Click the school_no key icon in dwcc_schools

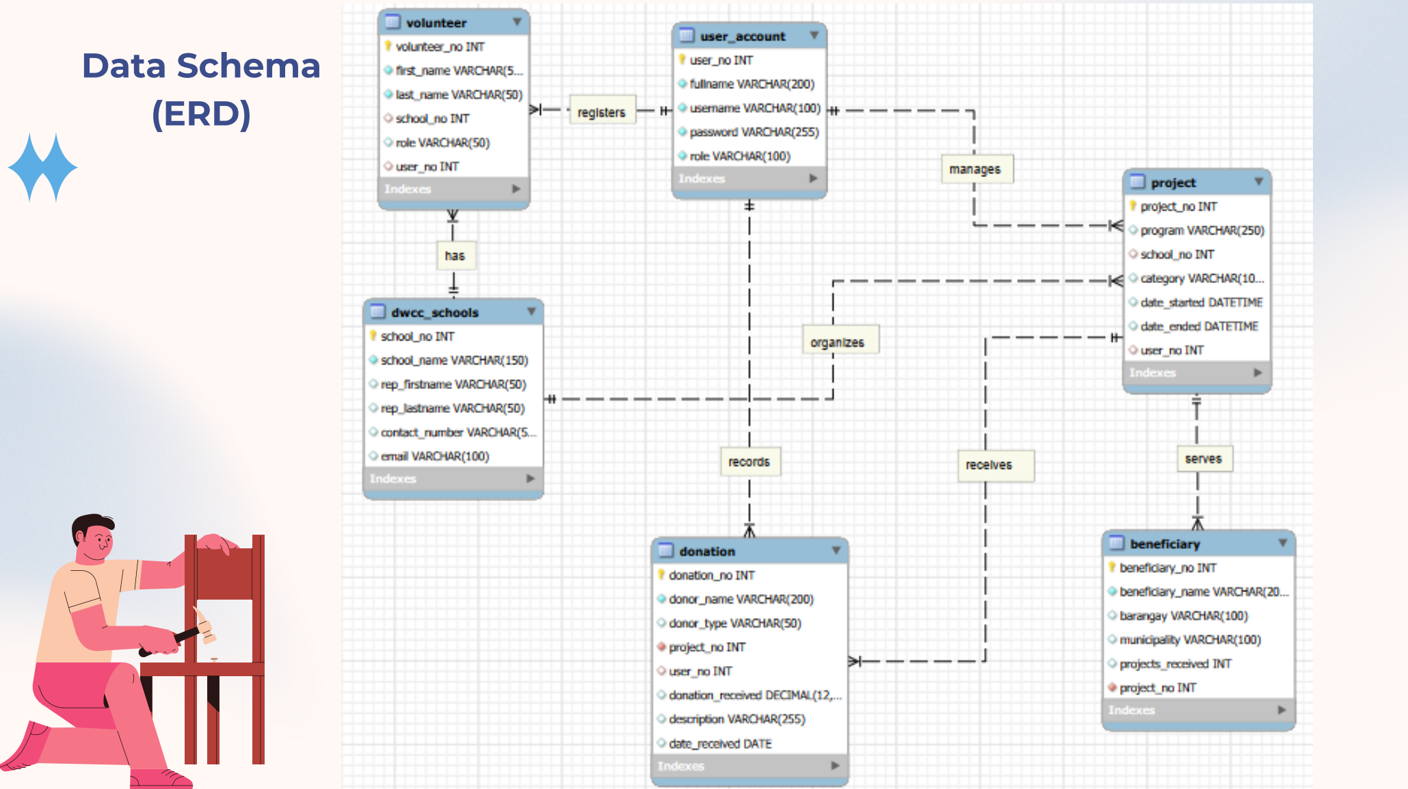click(x=373, y=335)
